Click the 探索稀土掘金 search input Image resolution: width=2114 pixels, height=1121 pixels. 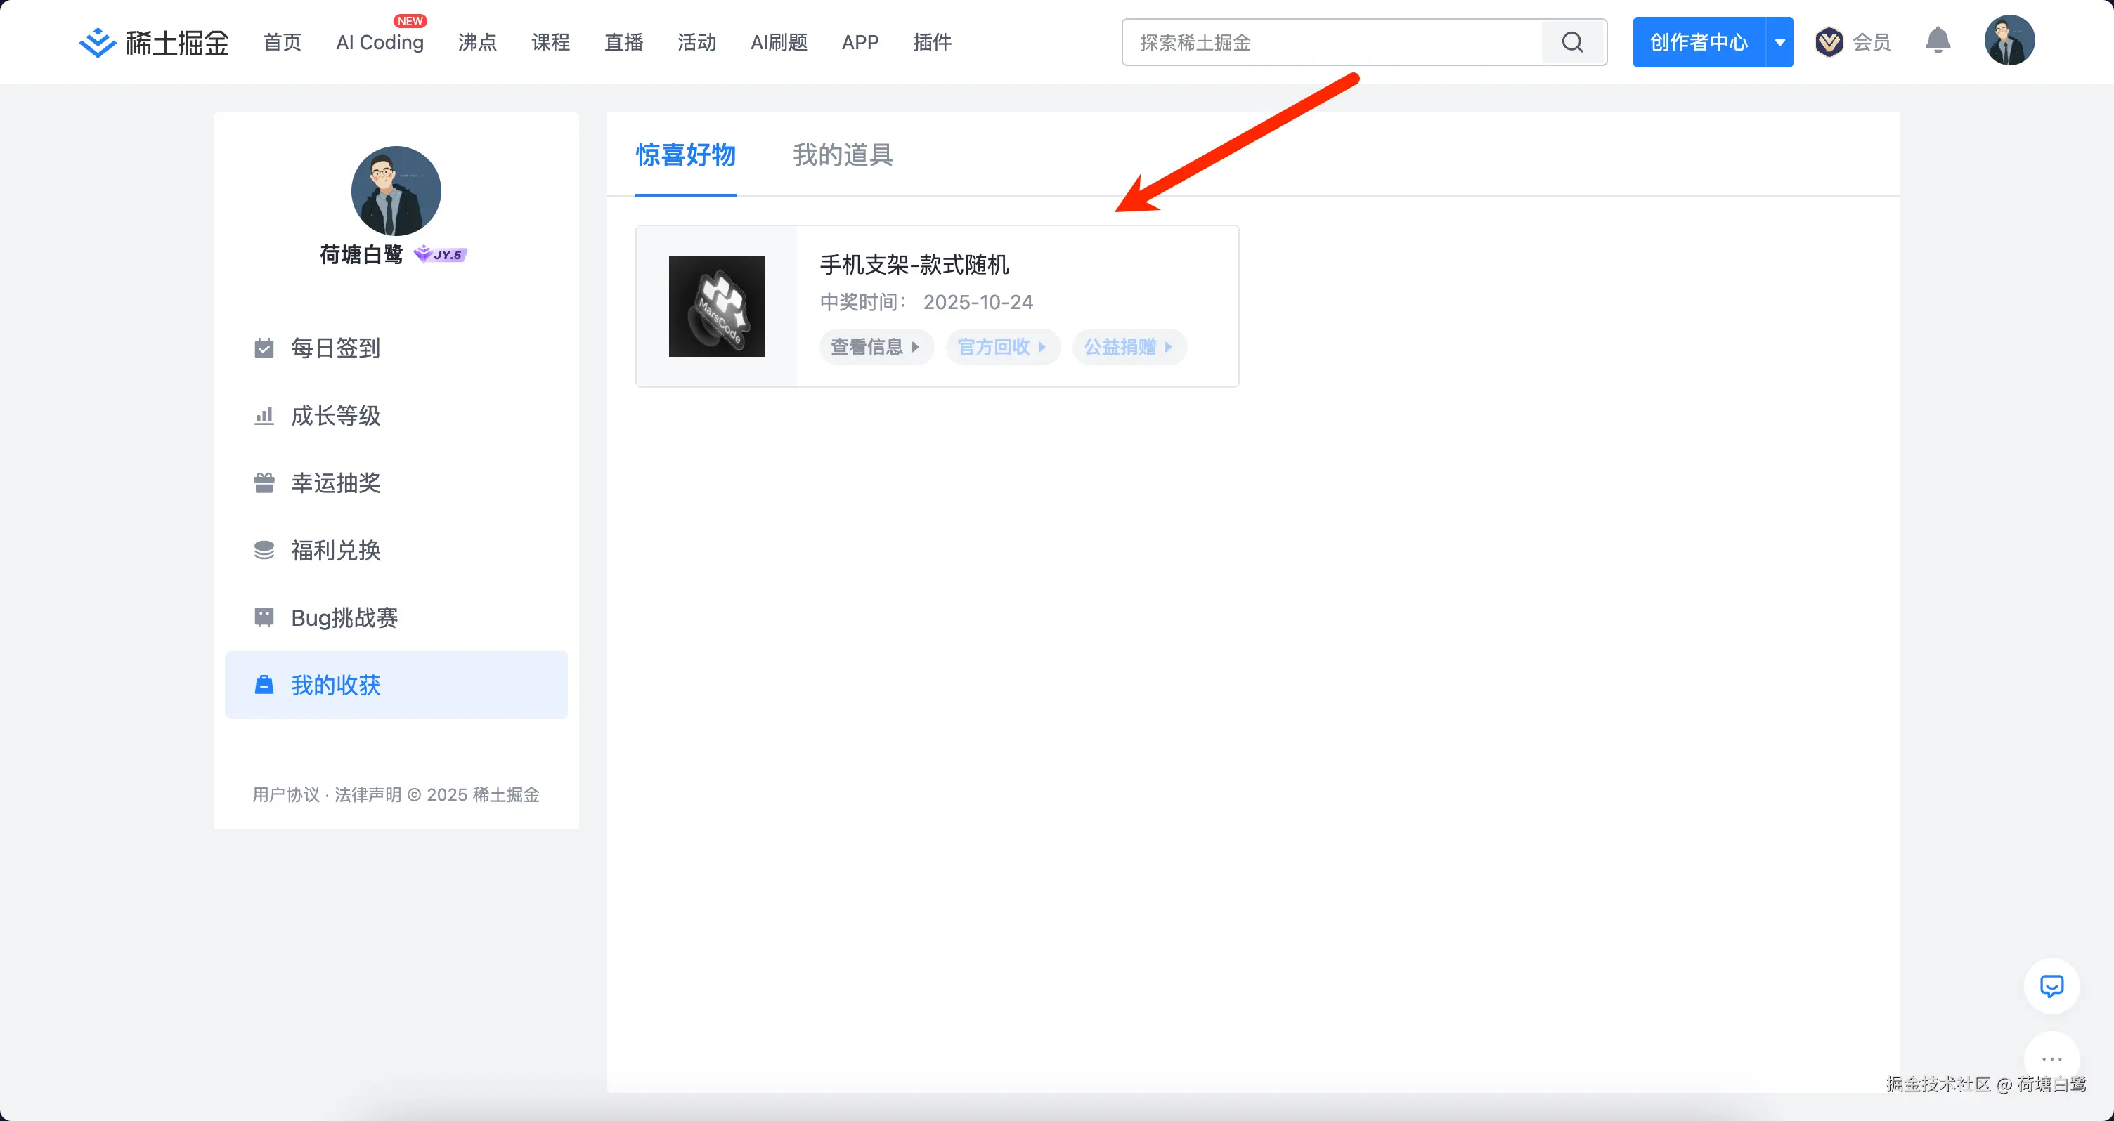[x=1330, y=42]
